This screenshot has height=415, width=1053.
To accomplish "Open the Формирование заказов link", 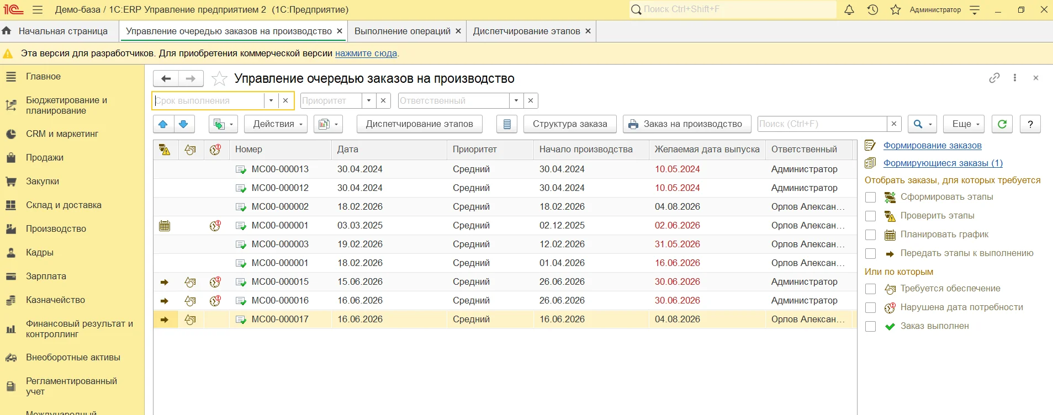I will [x=933, y=146].
